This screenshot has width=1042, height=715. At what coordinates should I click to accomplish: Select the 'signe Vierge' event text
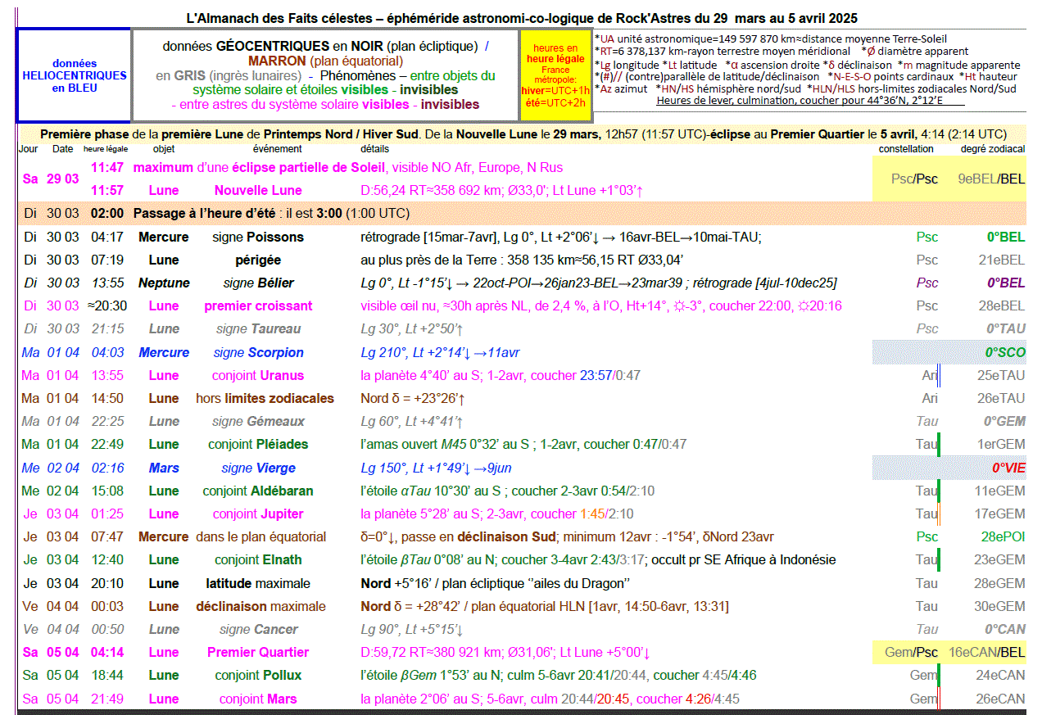coord(258,468)
